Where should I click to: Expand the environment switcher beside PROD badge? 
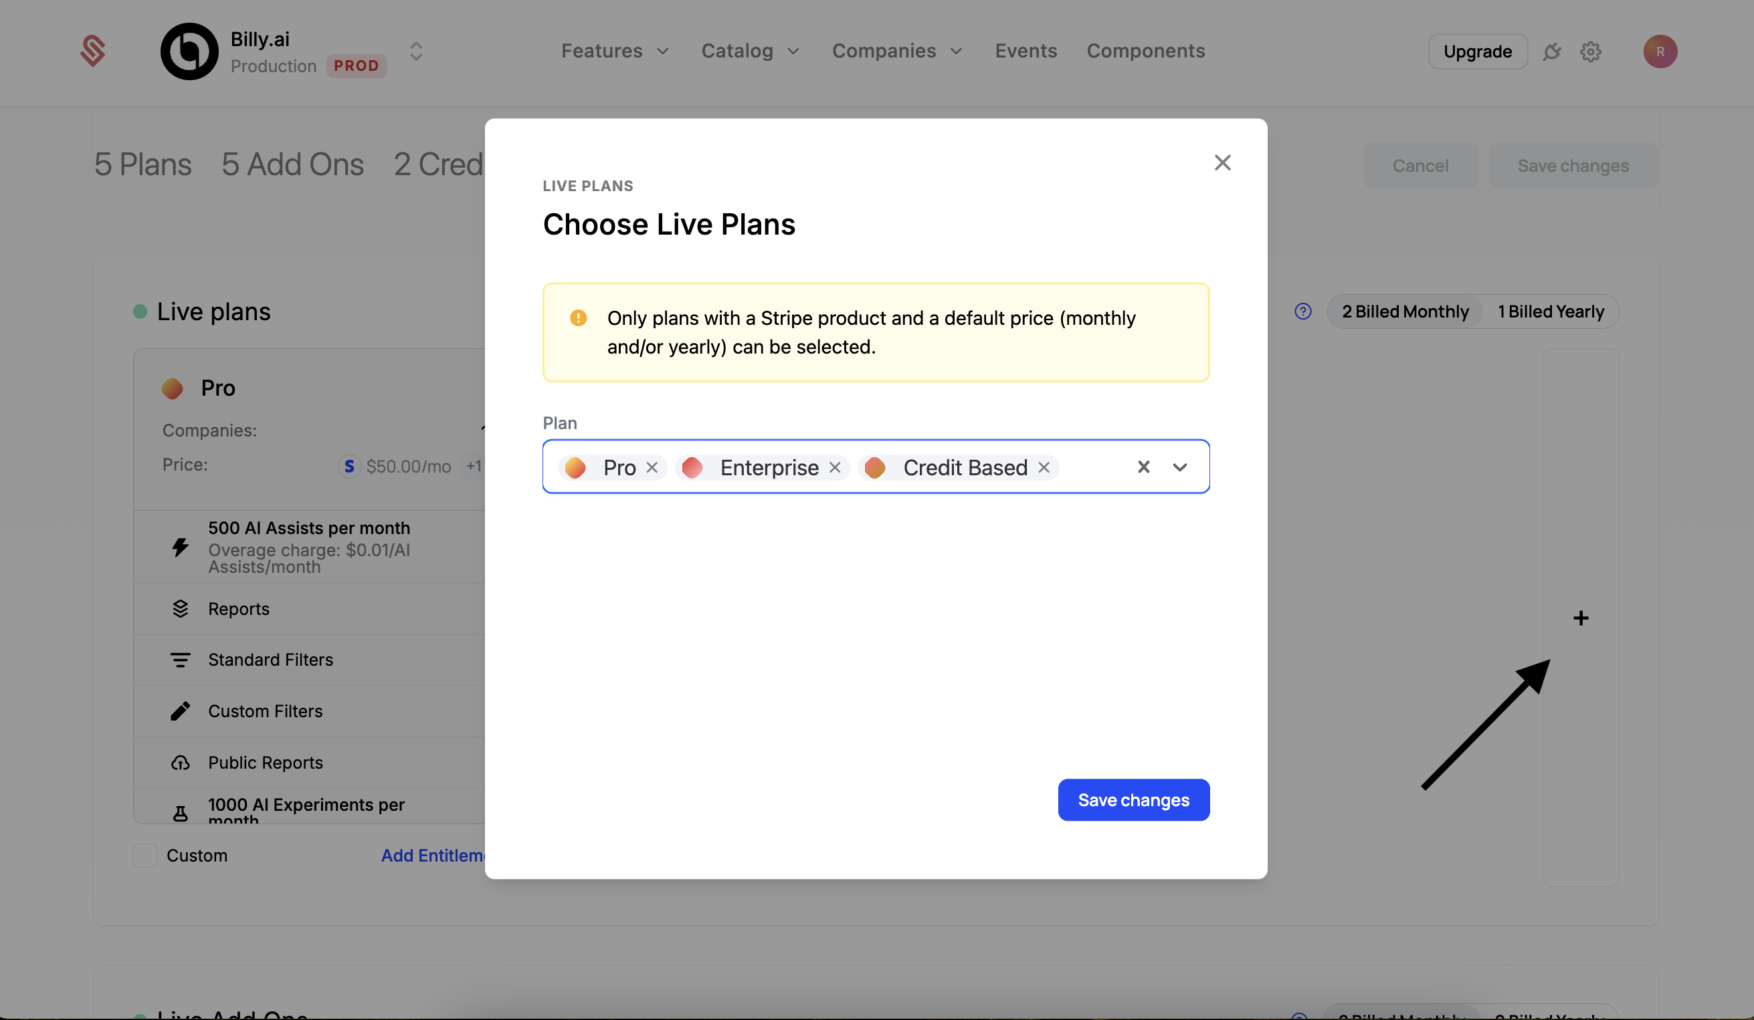pyautogui.click(x=415, y=51)
